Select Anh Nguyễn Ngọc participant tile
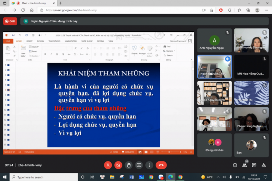 pos(214,40)
